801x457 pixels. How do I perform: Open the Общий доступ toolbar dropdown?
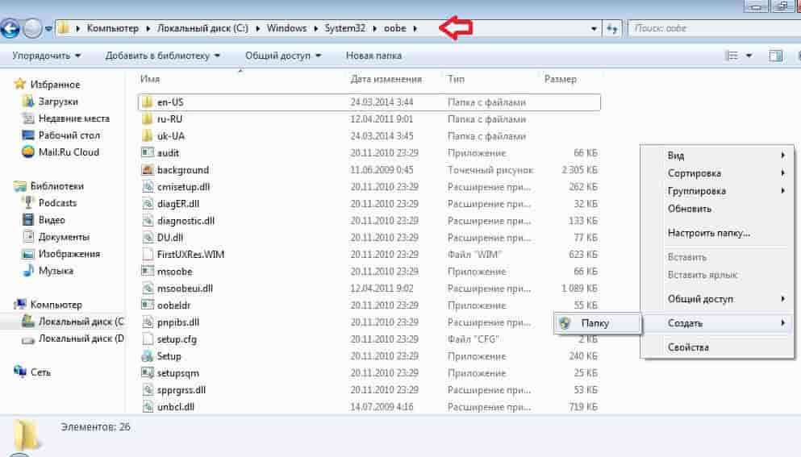[283, 56]
